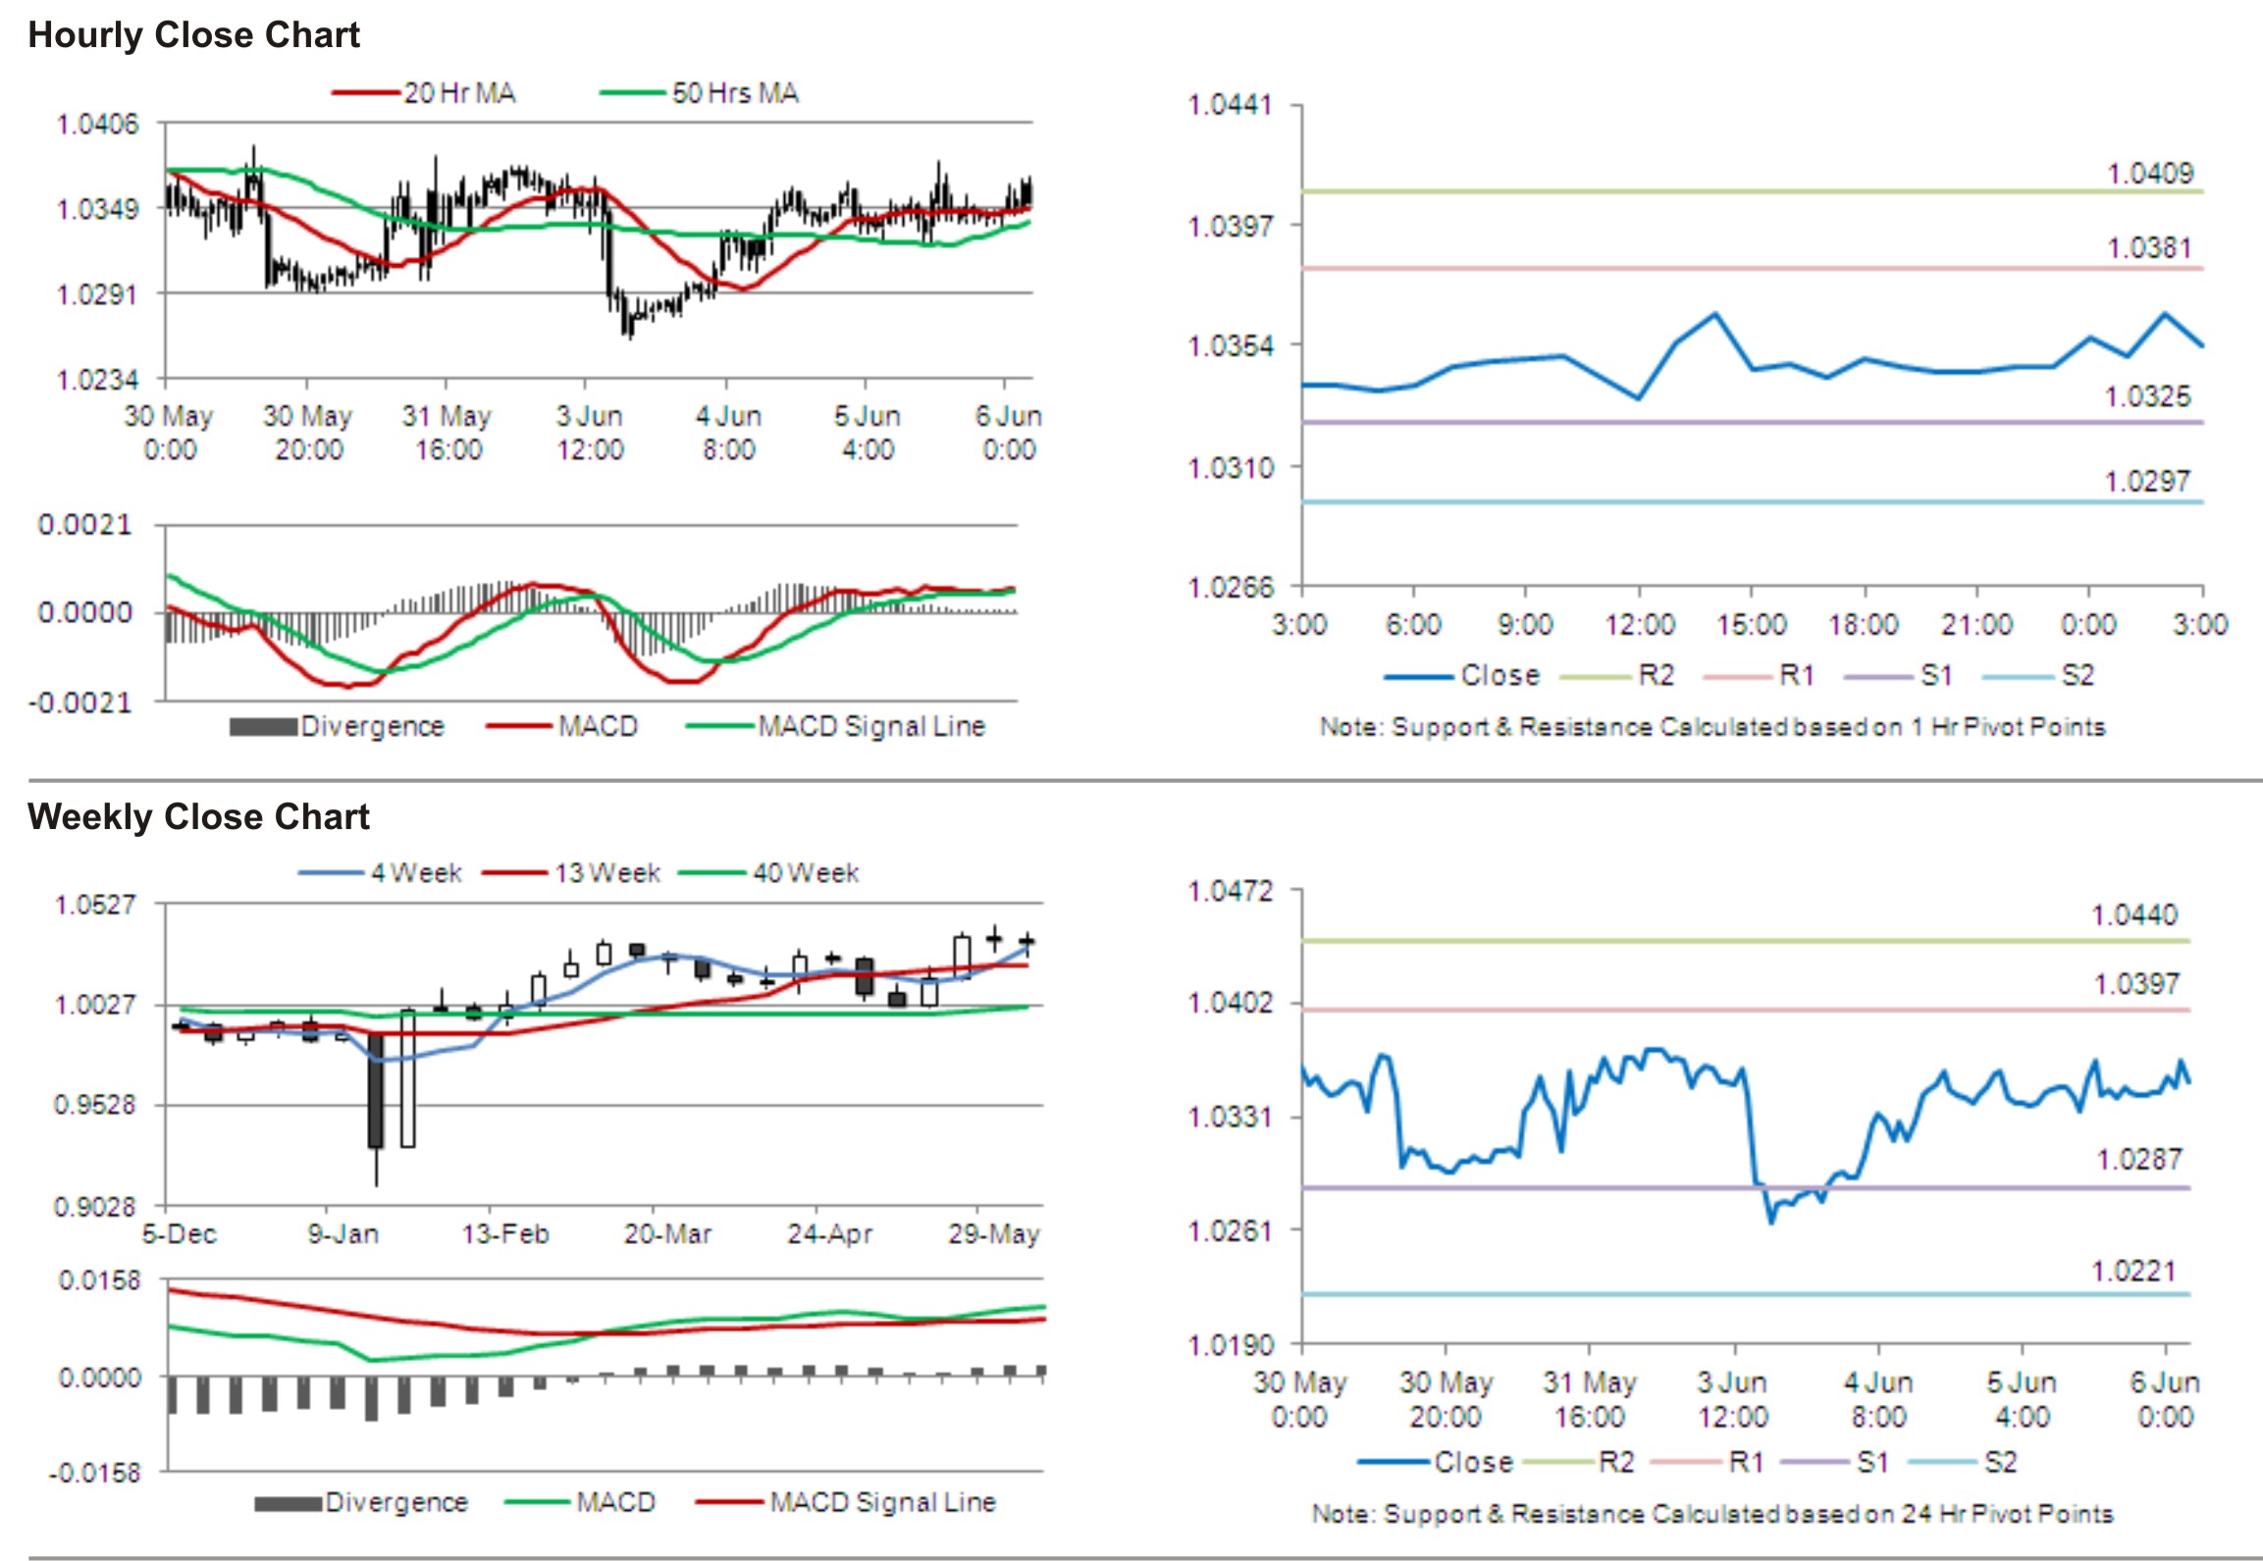Viewport: 2263px width, 1561px height.
Task: Click the 1.0027 weekly axis value
Action: coord(95,1006)
